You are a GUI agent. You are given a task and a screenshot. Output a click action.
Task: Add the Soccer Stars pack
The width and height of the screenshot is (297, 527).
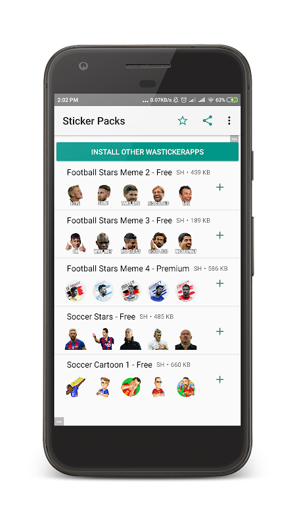point(219,331)
